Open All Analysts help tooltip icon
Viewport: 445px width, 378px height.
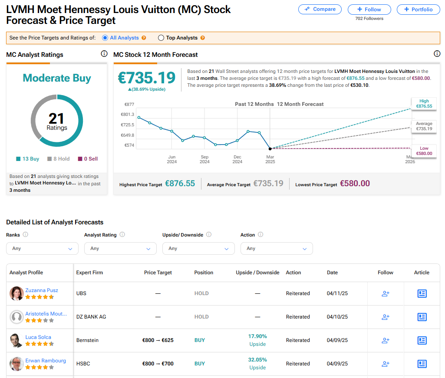[x=144, y=38]
